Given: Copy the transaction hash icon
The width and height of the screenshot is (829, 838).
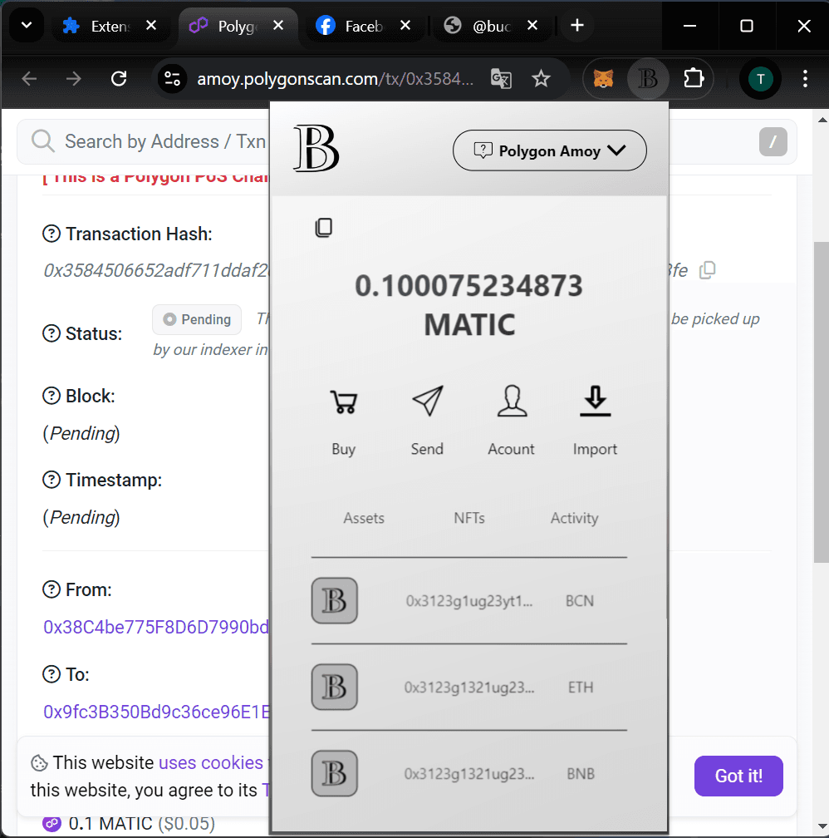Looking at the screenshot, I should pos(707,270).
